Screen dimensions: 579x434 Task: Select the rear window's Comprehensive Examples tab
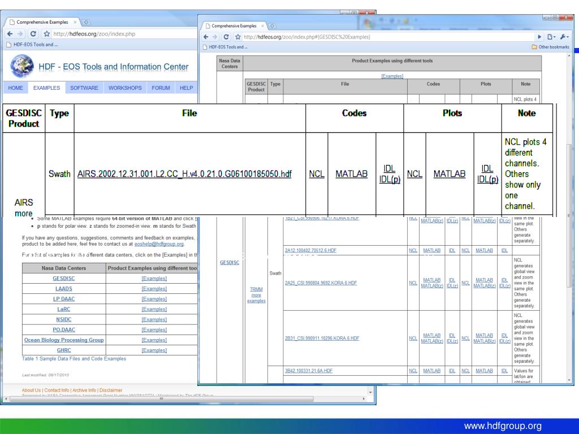(42, 22)
